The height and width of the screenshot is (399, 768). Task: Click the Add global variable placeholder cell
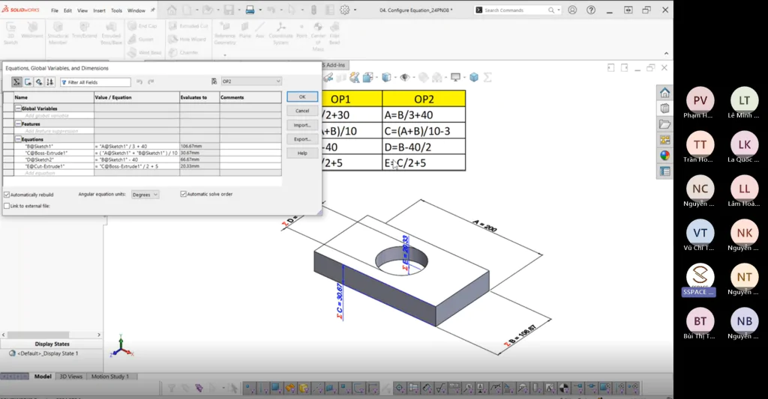point(54,116)
